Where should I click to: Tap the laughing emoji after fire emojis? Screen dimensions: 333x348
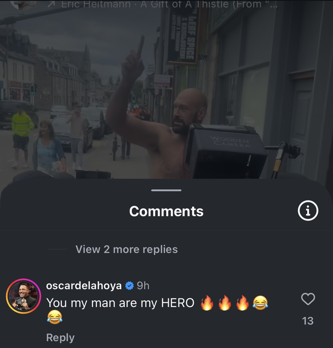[260, 303]
